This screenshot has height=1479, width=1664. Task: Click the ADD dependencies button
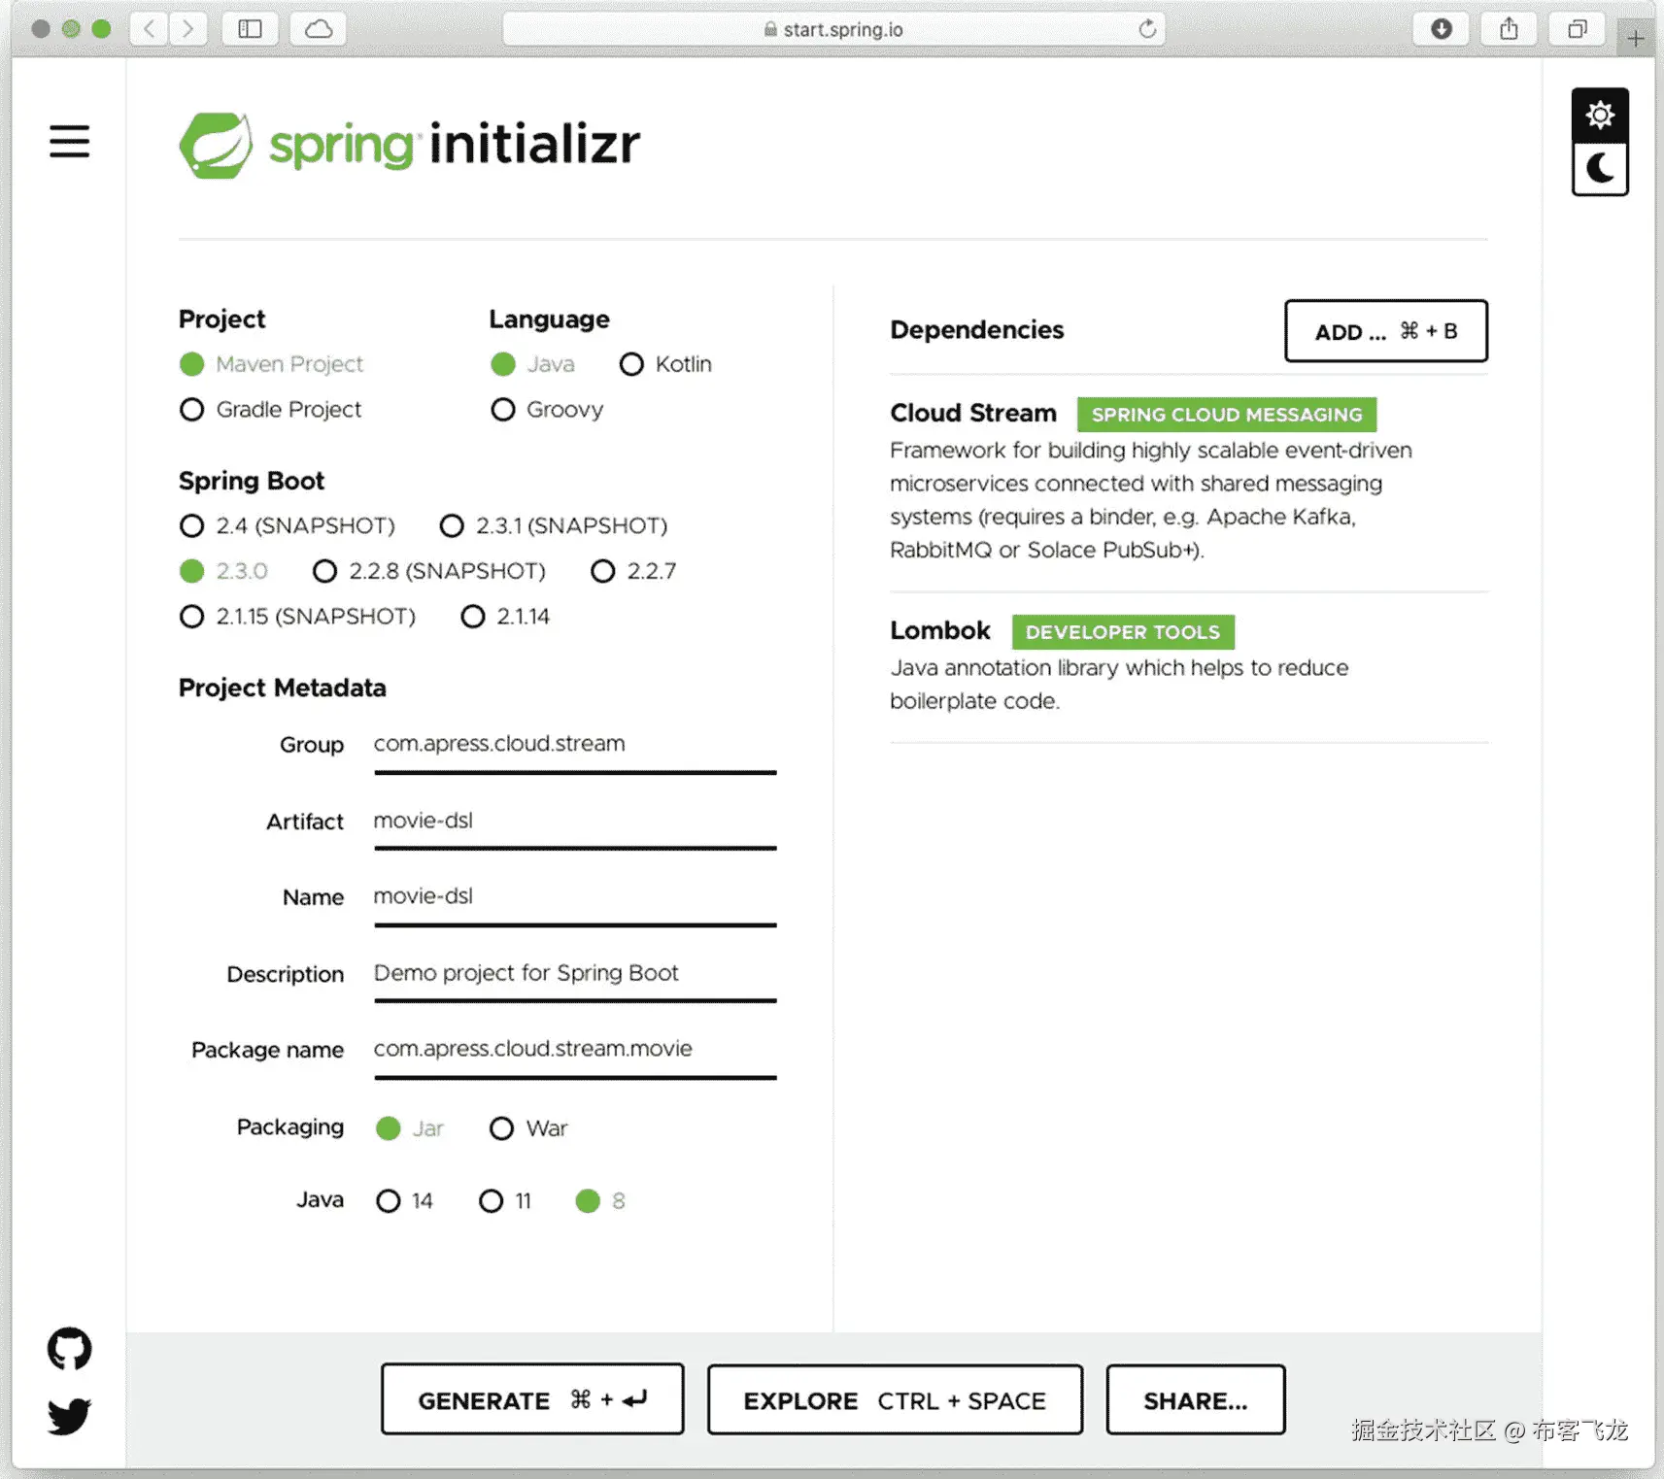point(1385,331)
